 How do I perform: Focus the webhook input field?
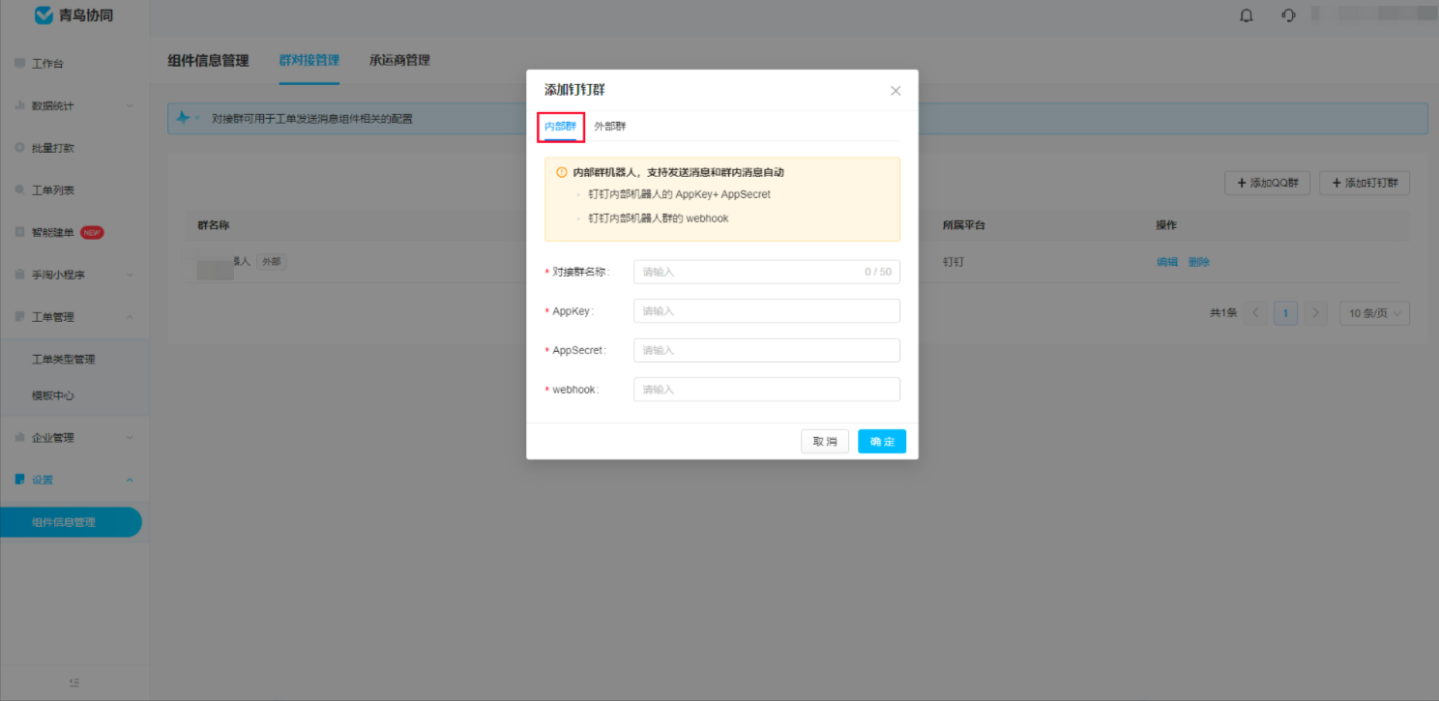(767, 390)
